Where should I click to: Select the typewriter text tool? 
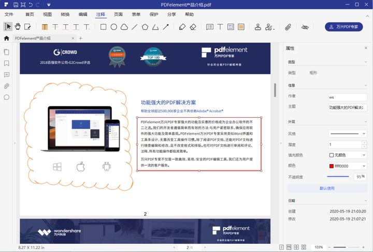tap(220, 27)
